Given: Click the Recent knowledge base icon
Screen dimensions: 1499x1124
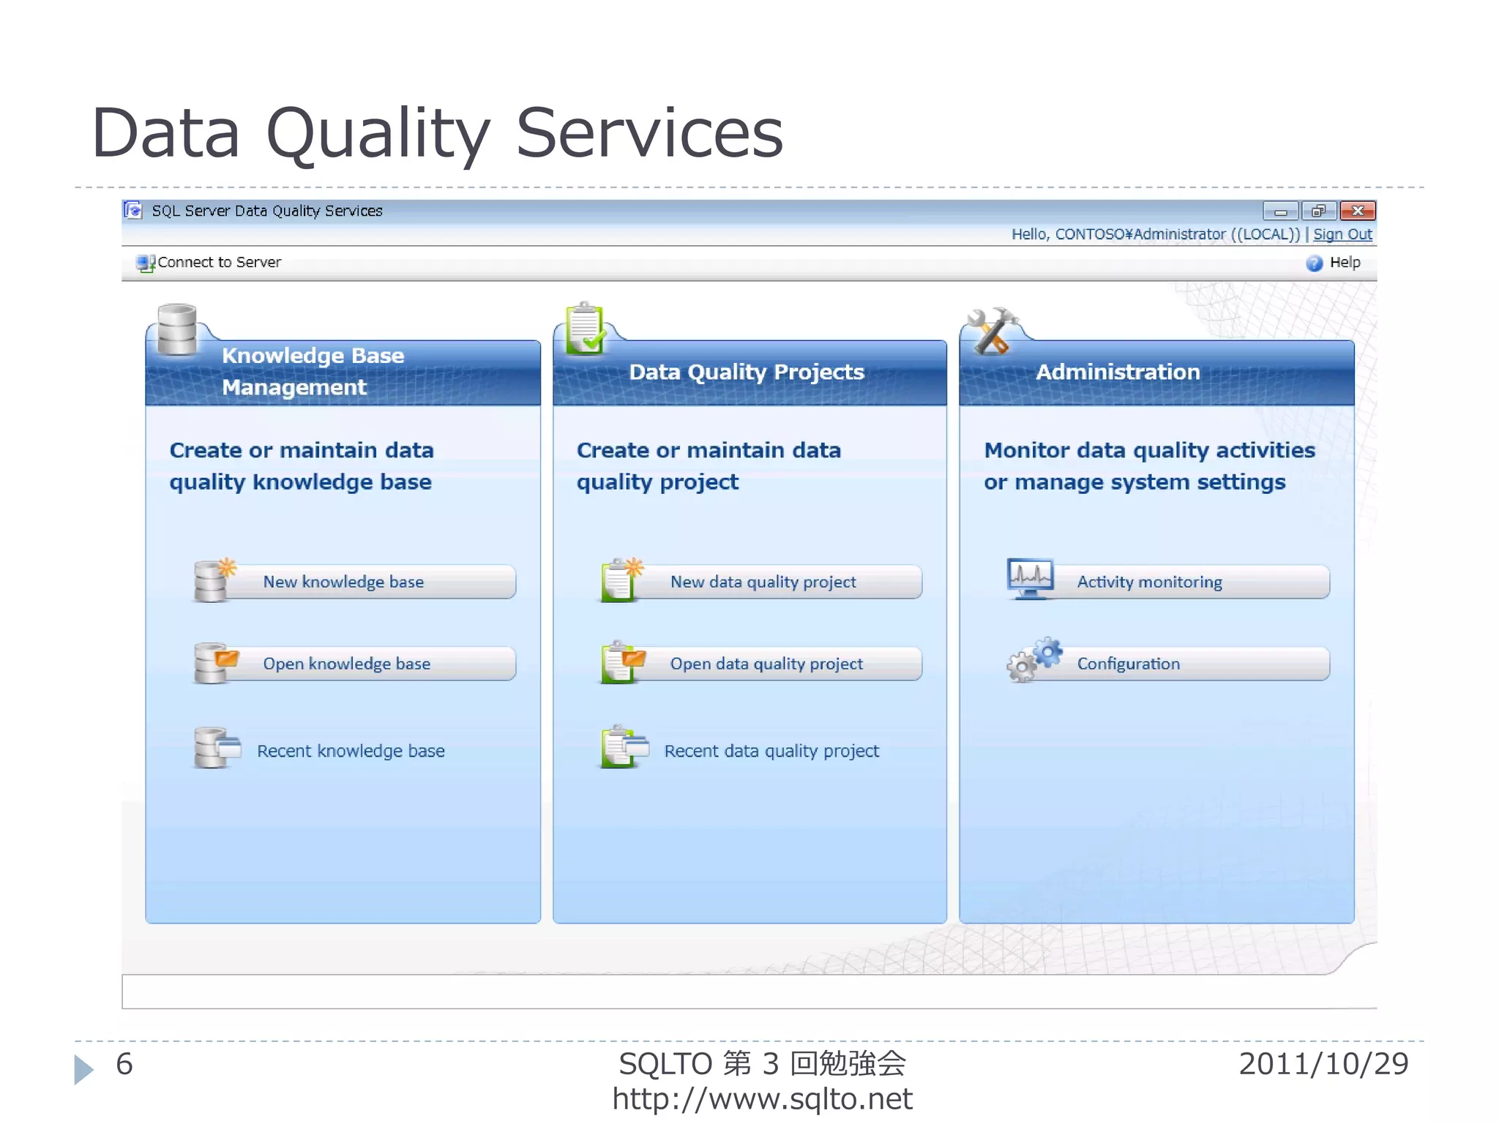Looking at the screenshot, I should (x=217, y=748).
